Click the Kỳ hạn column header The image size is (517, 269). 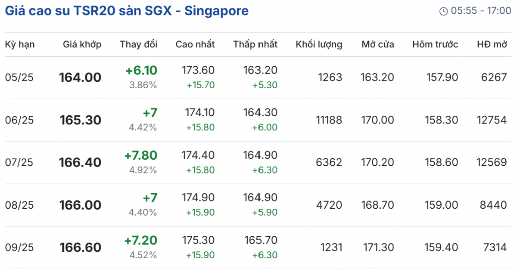click(20, 44)
